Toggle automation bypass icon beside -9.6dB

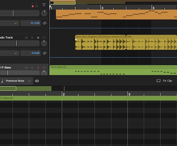point(45,53)
